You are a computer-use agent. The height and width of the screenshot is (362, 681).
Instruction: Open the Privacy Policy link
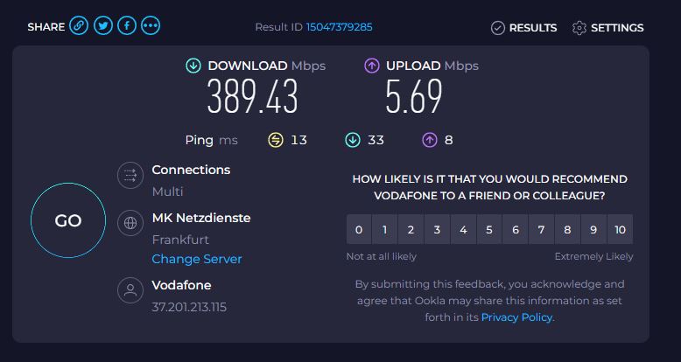tap(516, 317)
